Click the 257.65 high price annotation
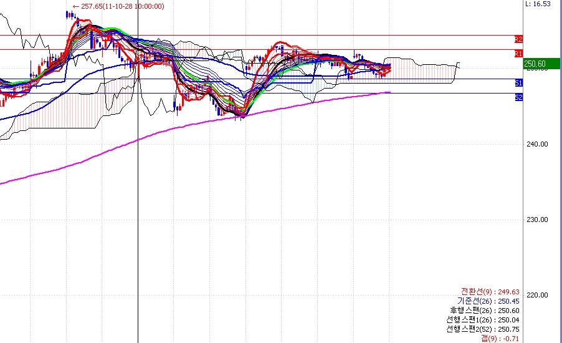 click(x=118, y=6)
